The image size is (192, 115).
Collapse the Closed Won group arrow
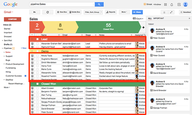pos(32,84)
